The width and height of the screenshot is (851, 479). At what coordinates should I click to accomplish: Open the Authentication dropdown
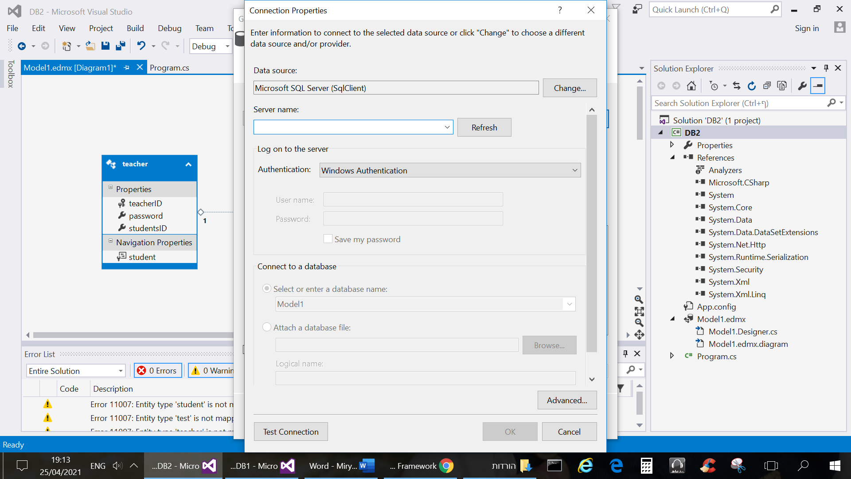point(450,170)
